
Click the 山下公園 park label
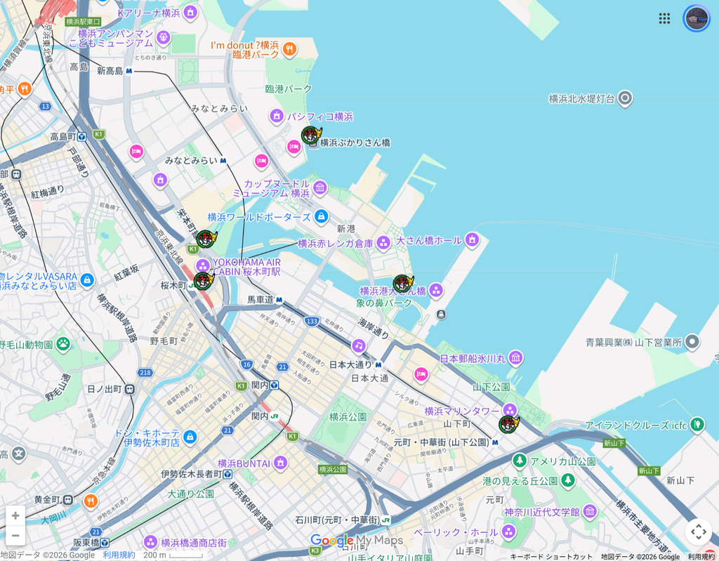tap(491, 387)
